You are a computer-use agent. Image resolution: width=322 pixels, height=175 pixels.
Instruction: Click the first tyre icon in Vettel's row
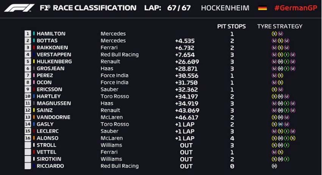(x=274, y=152)
